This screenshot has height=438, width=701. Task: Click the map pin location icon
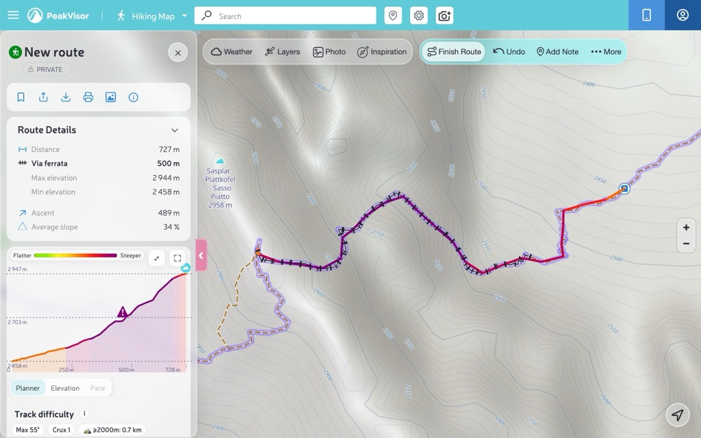point(393,16)
